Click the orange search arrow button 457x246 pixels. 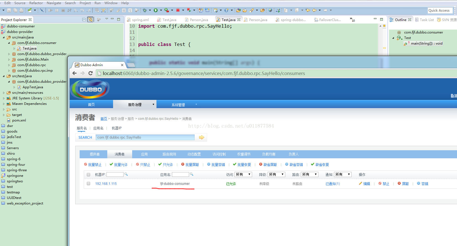tap(202, 137)
